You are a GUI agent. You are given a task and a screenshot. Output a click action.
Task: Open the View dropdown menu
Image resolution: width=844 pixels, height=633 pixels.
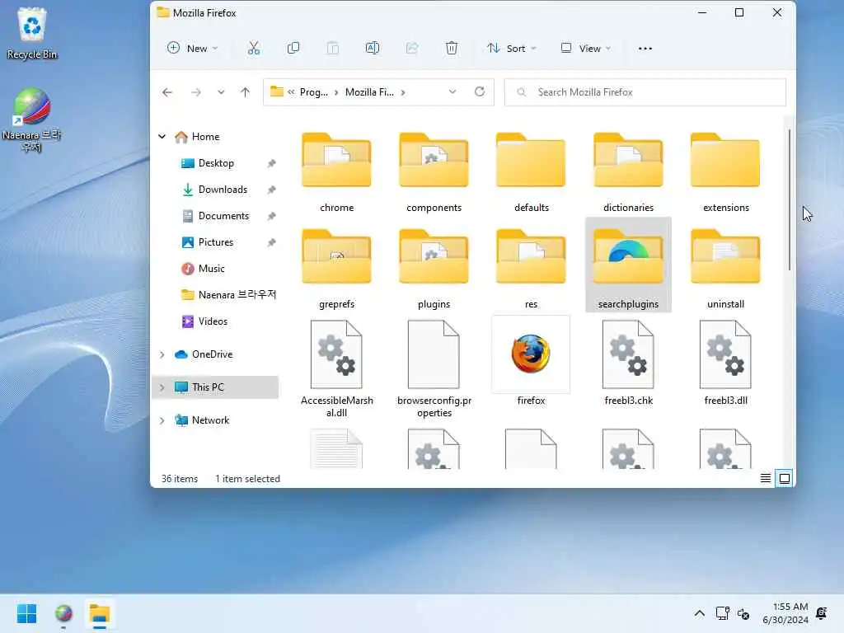(586, 49)
